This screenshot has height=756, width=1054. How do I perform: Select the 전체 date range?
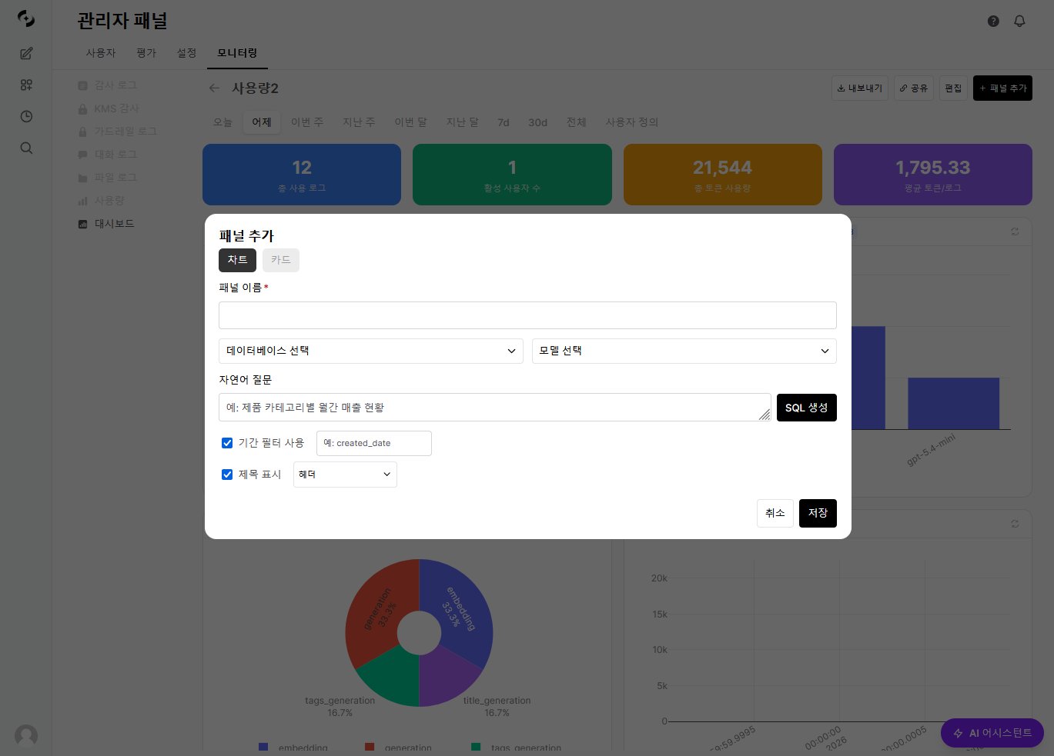point(576,122)
